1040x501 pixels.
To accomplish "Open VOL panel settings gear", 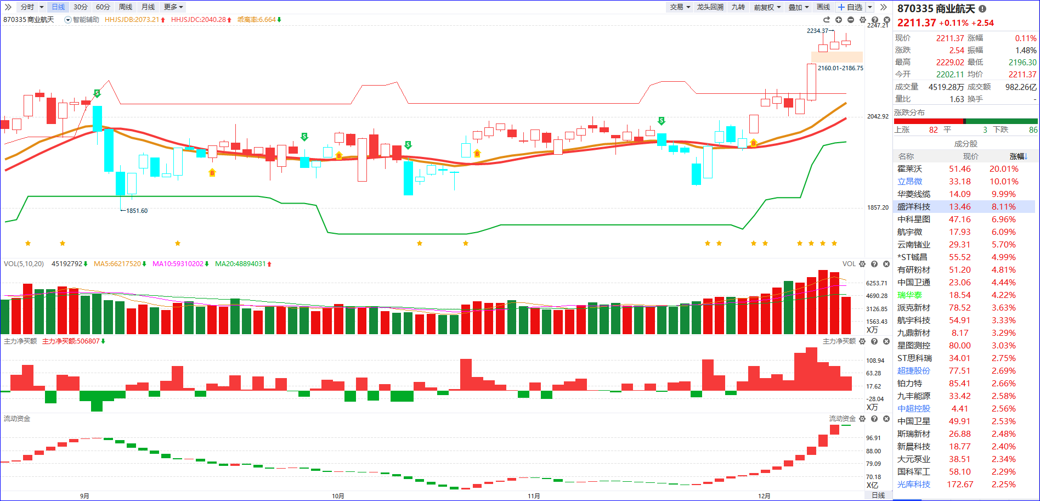I will point(862,264).
